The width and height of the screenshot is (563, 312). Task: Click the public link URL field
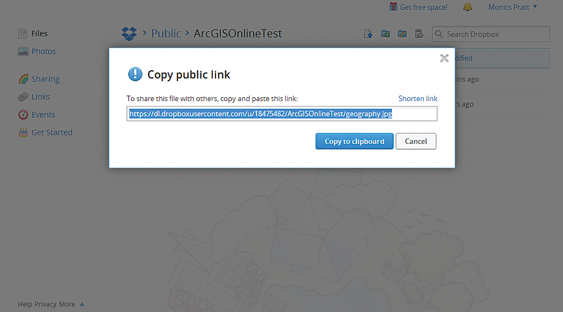pyautogui.click(x=281, y=114)
